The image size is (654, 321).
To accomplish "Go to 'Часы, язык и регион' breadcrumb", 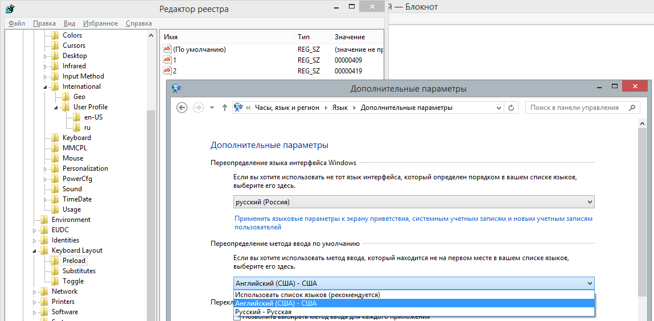I will 287,108.
